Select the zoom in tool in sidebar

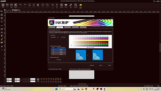(x=2, y=15)
